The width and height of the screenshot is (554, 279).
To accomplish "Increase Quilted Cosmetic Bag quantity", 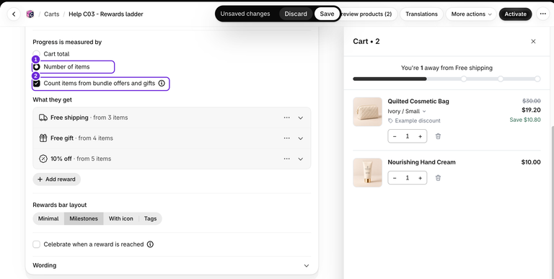I will (x=420, y=136).
